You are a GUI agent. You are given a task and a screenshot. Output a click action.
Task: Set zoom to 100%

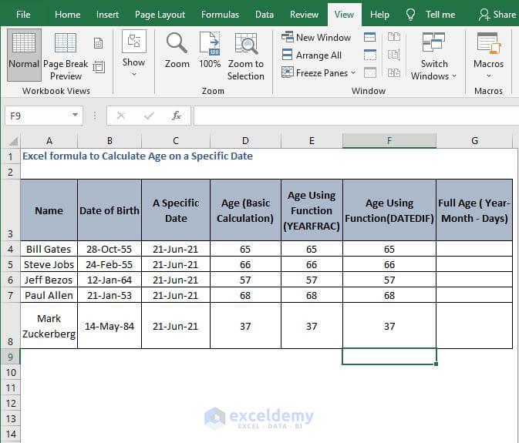[210, 50]
